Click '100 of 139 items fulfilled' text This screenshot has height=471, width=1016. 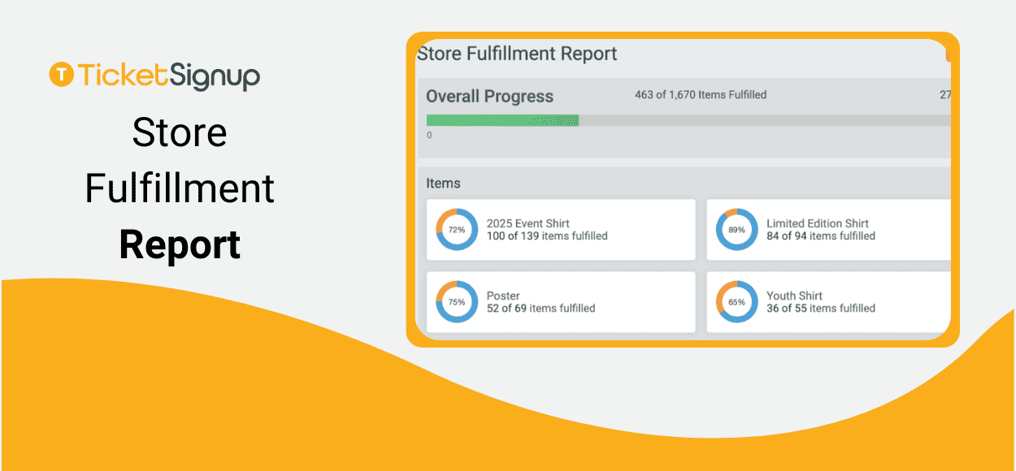(547, 236)
